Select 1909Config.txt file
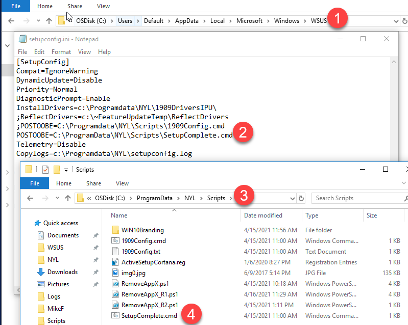The image size is (408, 325). point(141,251)
